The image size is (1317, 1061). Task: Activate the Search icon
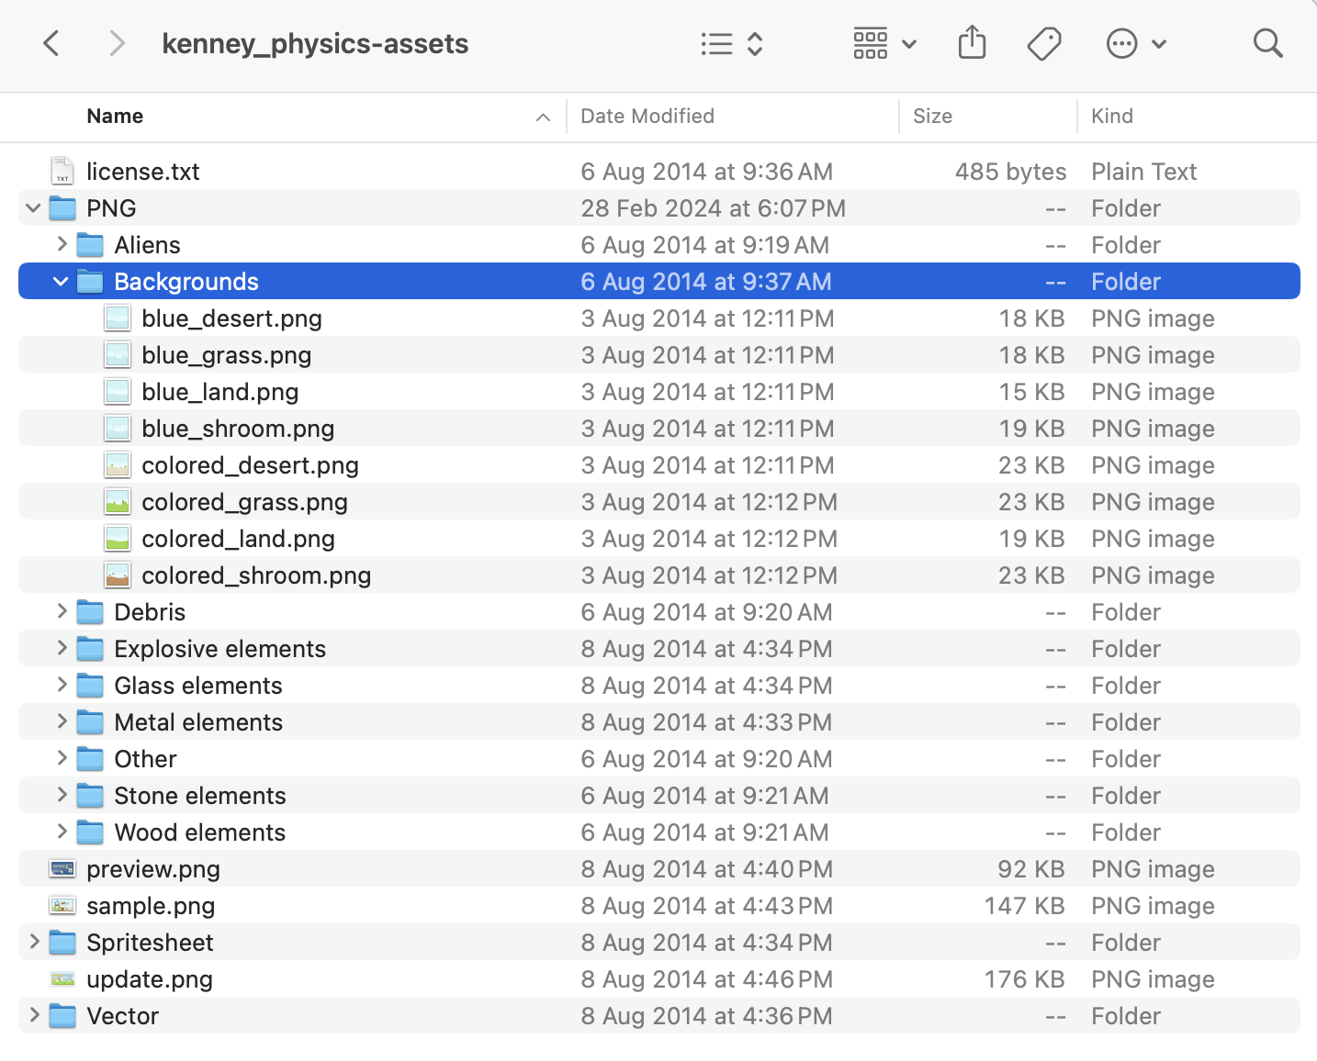pyautogui.click(x=1267, y=43)
